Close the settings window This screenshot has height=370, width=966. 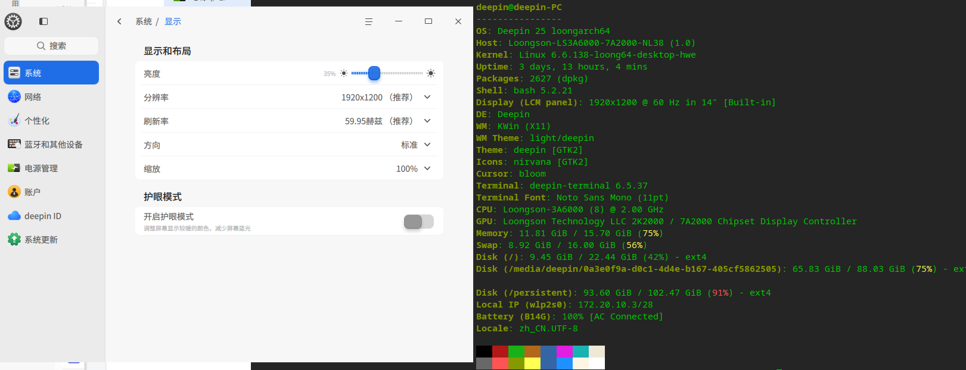pos(458,21)
